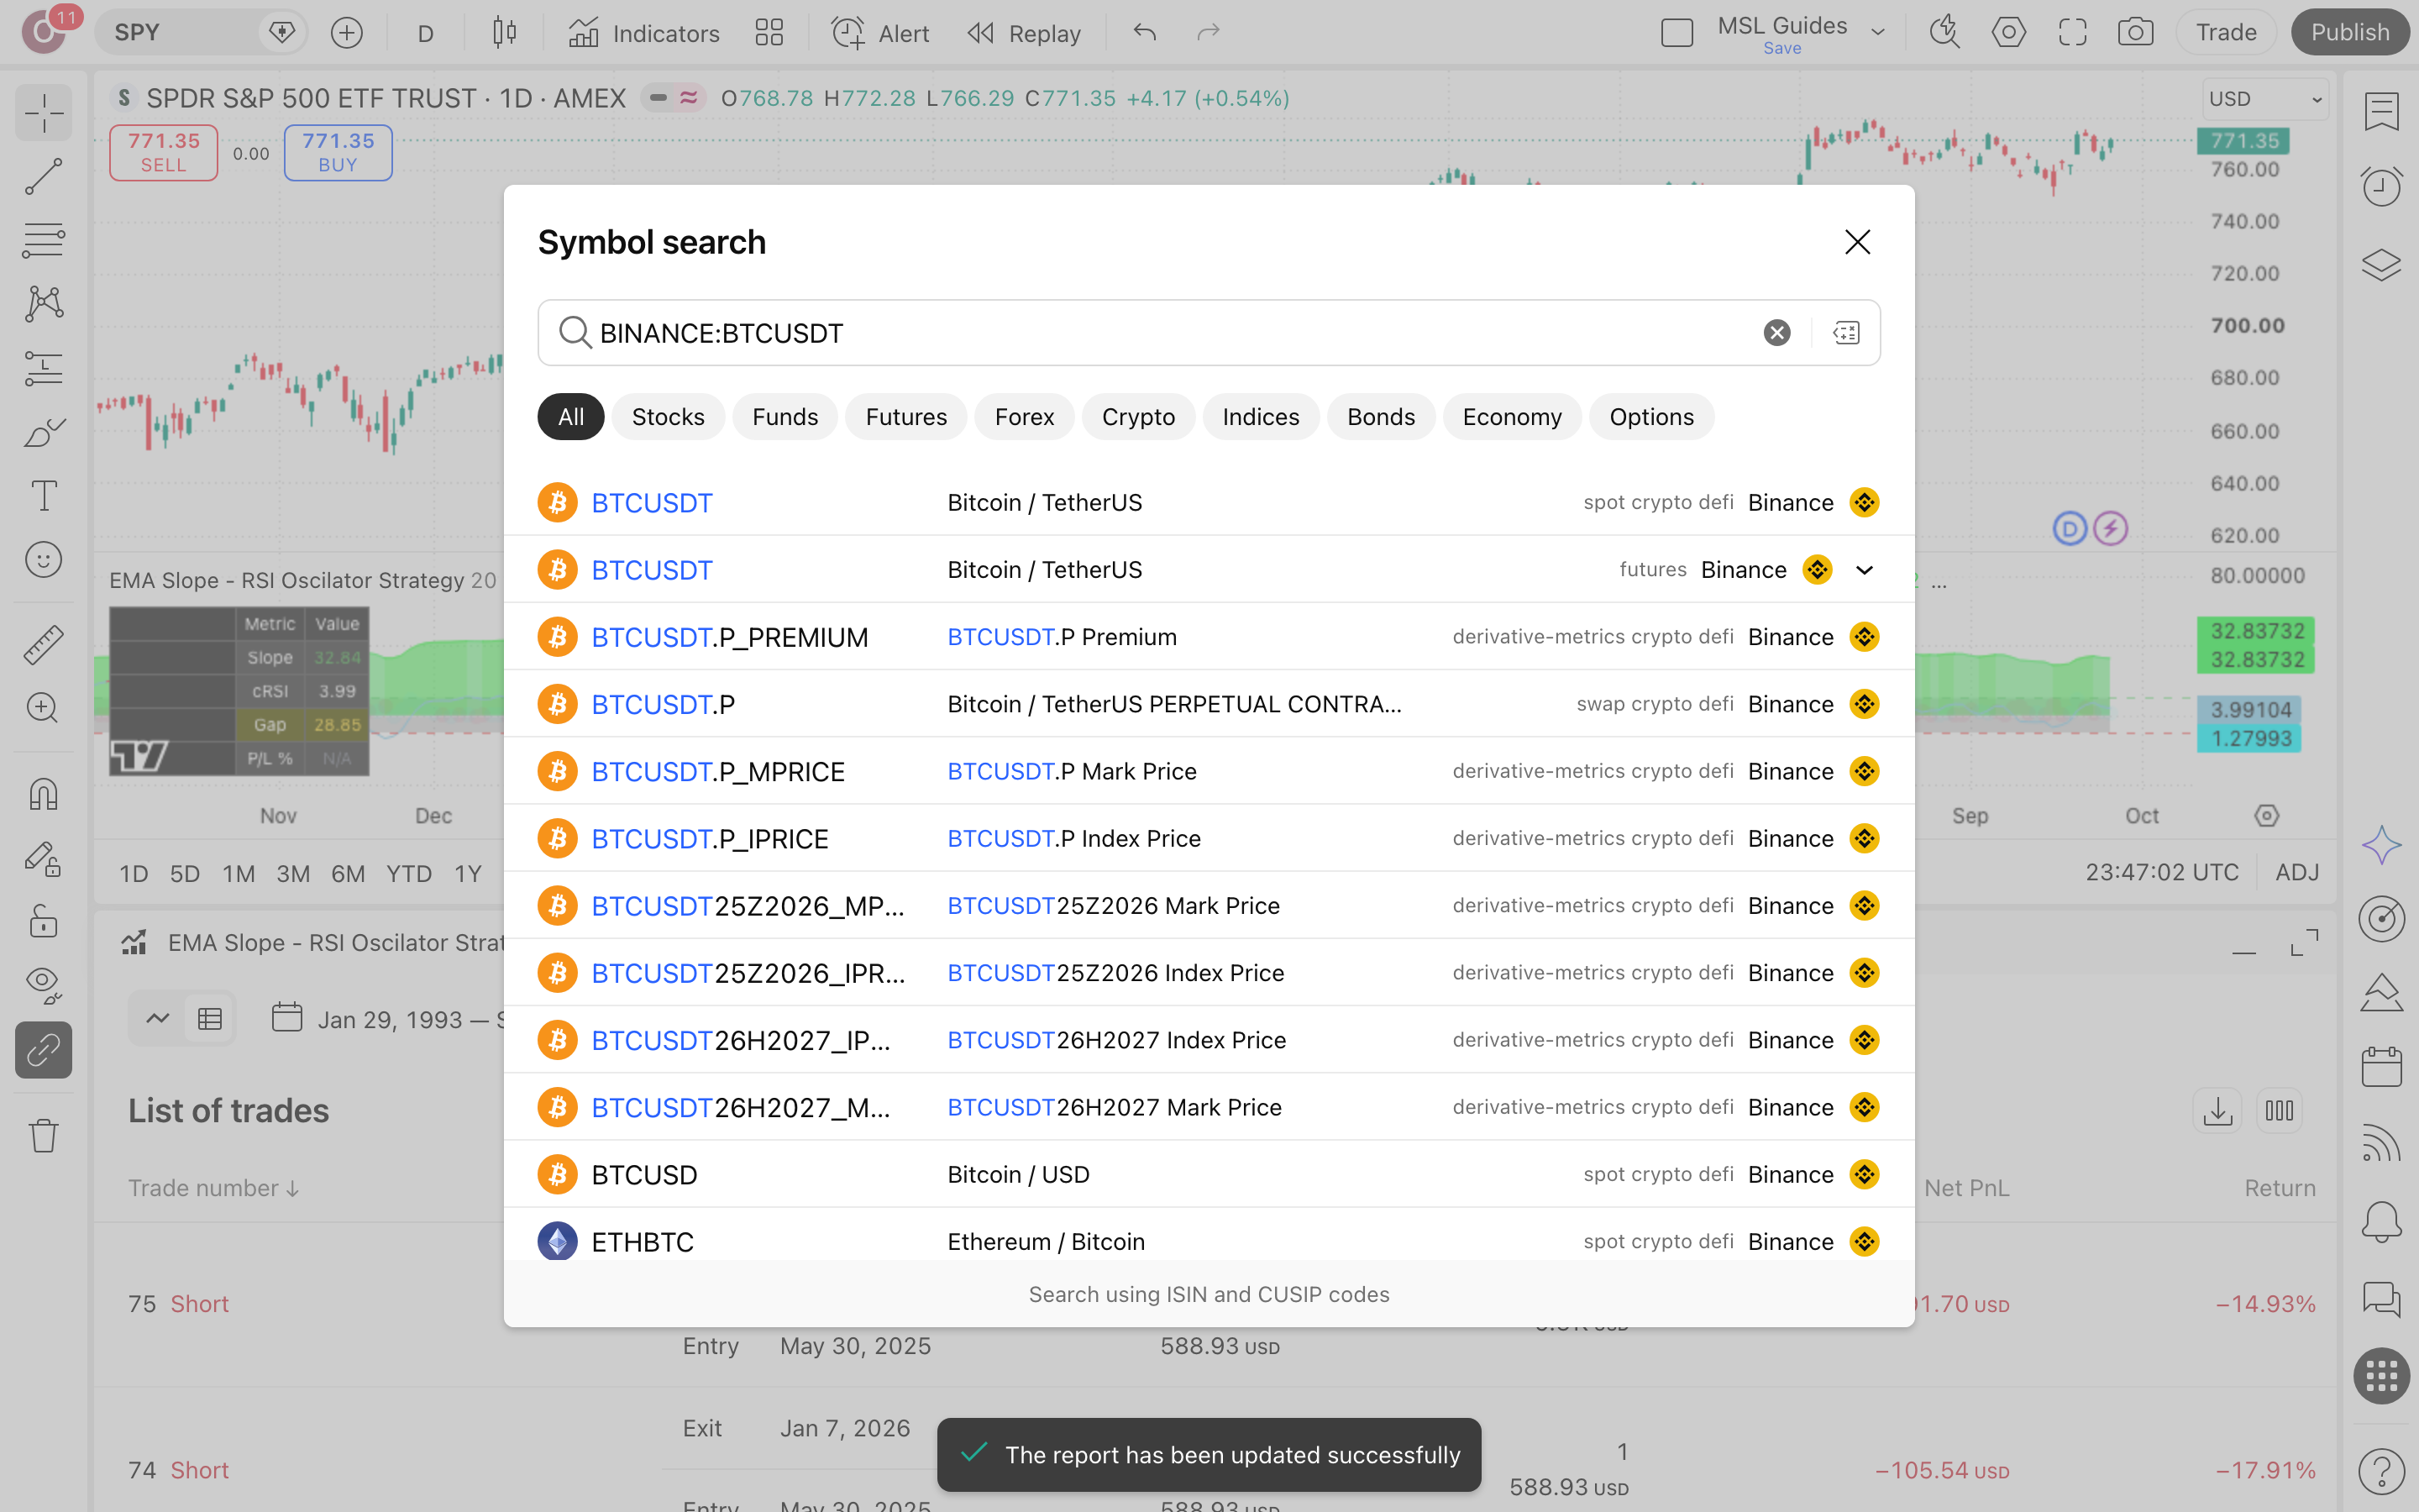2419x1512 pixels.
Task: Select the YTD time range
Action: click(409, 873)
